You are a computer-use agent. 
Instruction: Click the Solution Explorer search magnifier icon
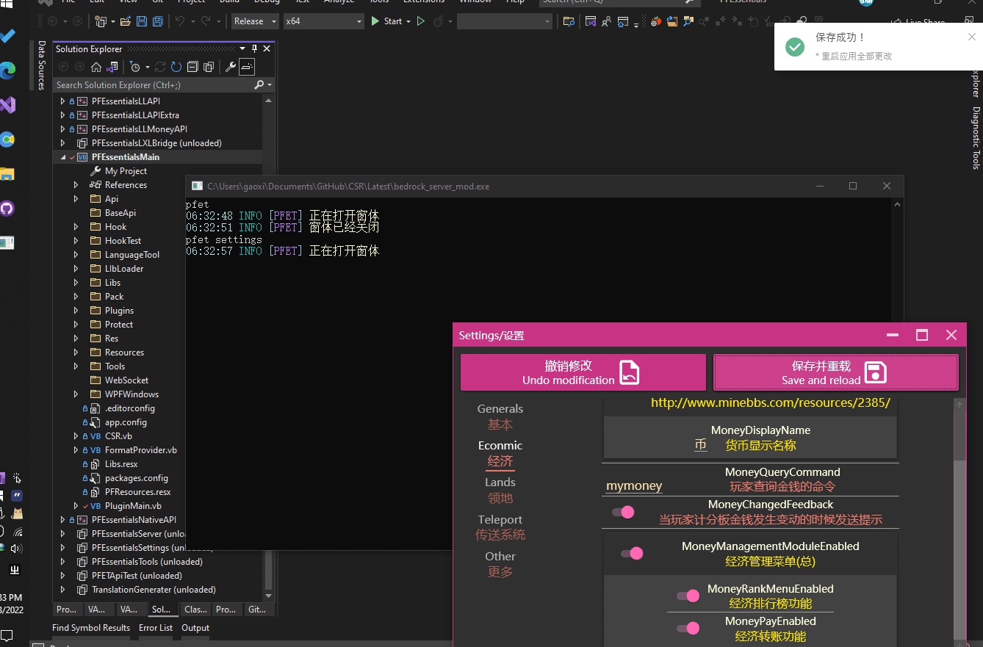[259, 84]
